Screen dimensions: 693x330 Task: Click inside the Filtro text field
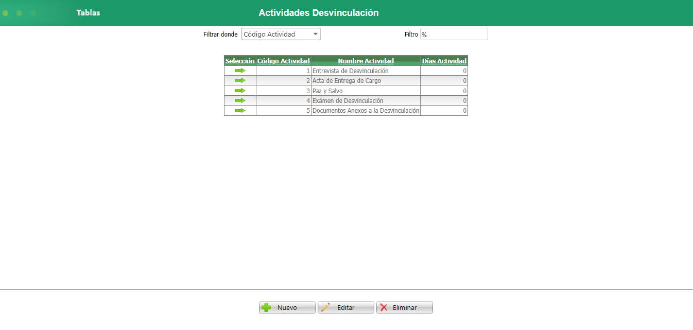coord(453,33)
